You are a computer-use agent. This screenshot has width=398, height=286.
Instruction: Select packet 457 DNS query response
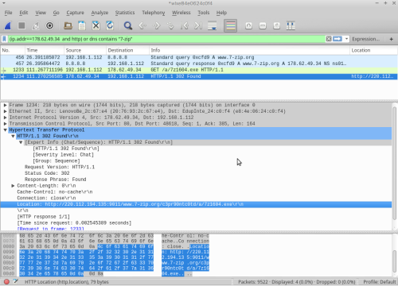click(199, 64)
